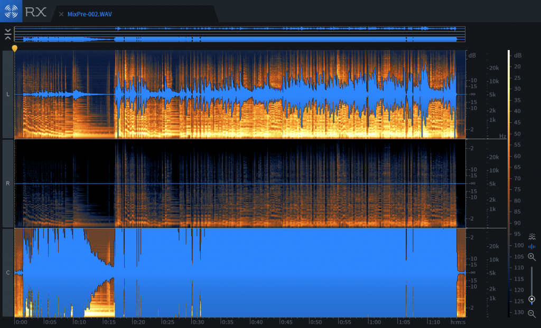Click the 0:15 mark on the time ruler

(x=110, y=322)
